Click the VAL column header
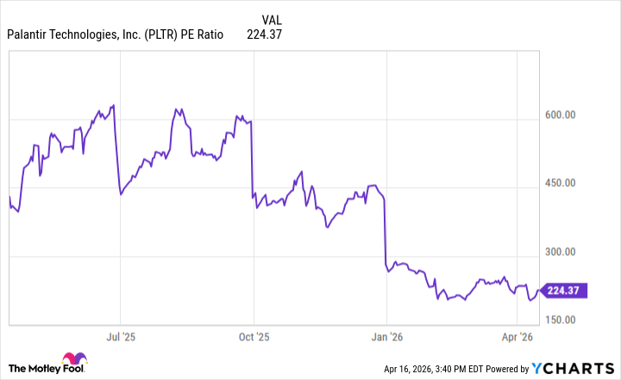Image resolution: width=621 pixels, height=380 pixels. click(271, 19)
